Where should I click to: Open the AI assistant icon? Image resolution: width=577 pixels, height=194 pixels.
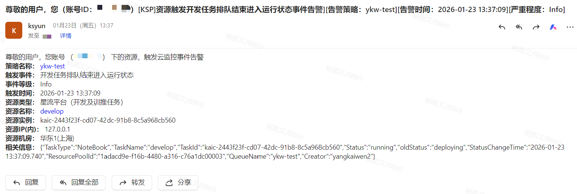tap(553, 27)
